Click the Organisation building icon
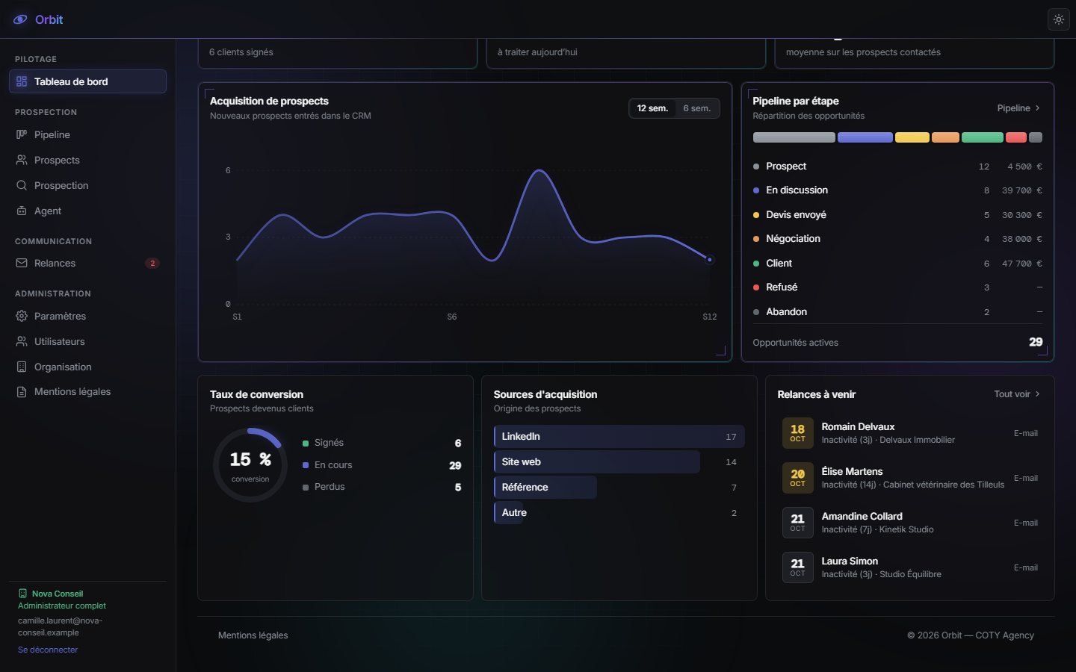Viewport: 1076px width, 672px height. 22,367
